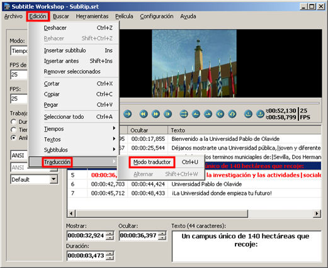The width and height of the screenshot is (328, 268).
Task: Click the set hide time button
Action: pyautogui.click(x=208, y=114)
